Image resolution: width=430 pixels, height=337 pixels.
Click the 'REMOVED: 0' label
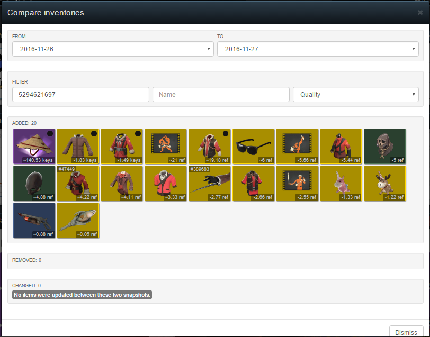coord(26,260)
